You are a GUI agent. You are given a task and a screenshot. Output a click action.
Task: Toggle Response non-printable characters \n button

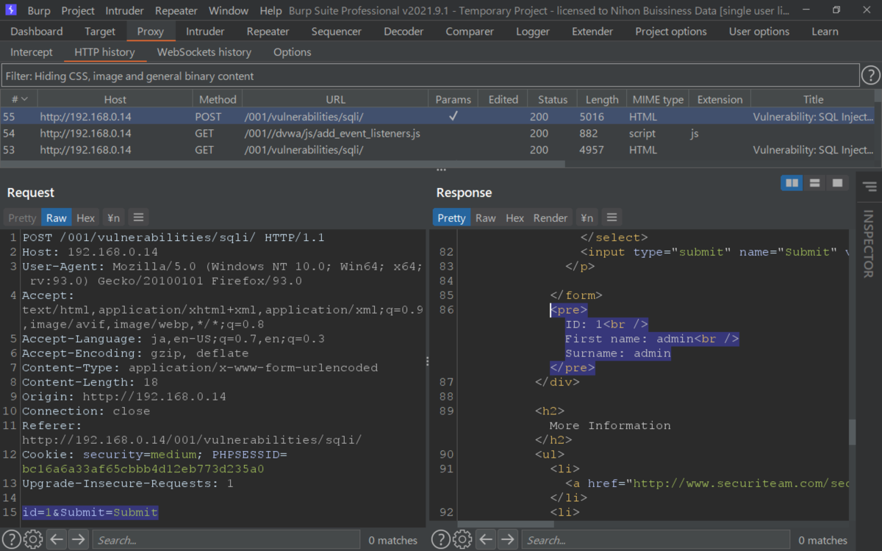(587, 217)
